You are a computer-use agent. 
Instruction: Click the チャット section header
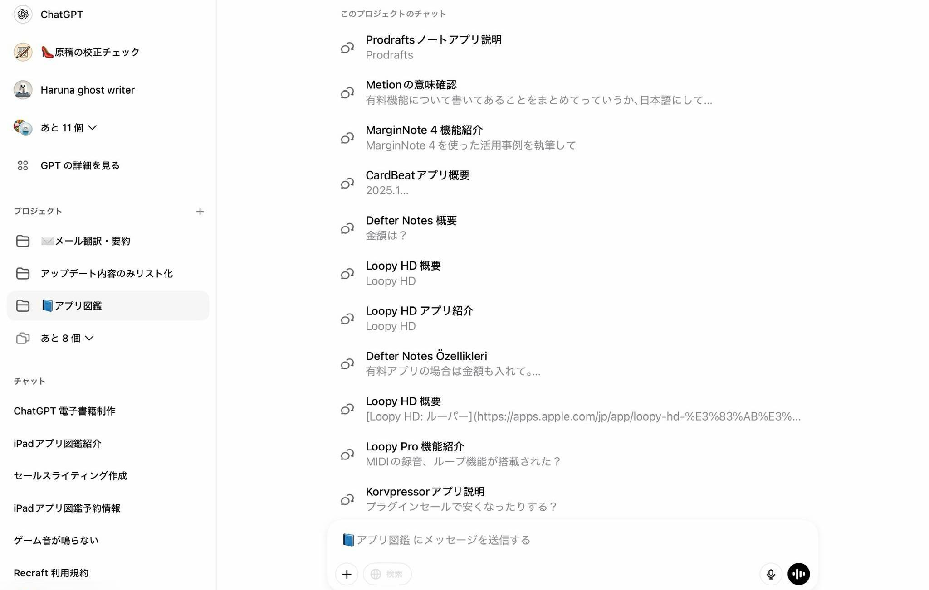coord(29,382)
